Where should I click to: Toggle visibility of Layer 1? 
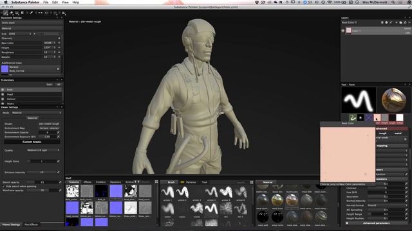pos(343,31)
